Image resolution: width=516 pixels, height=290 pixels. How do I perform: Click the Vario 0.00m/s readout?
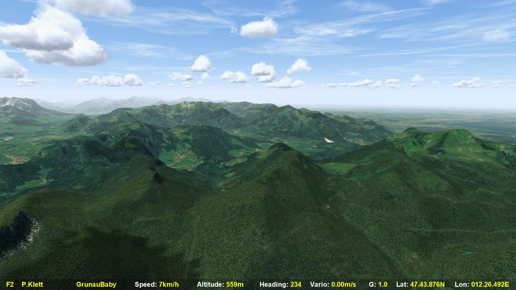tap(333, 285)
